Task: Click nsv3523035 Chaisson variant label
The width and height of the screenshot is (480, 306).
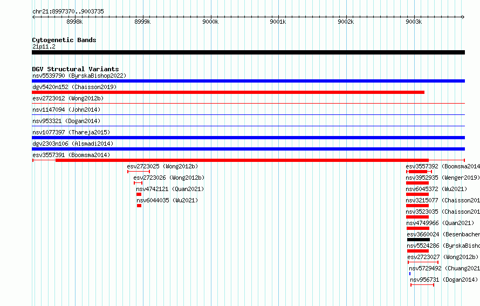Action: click(x=443, y=212)
